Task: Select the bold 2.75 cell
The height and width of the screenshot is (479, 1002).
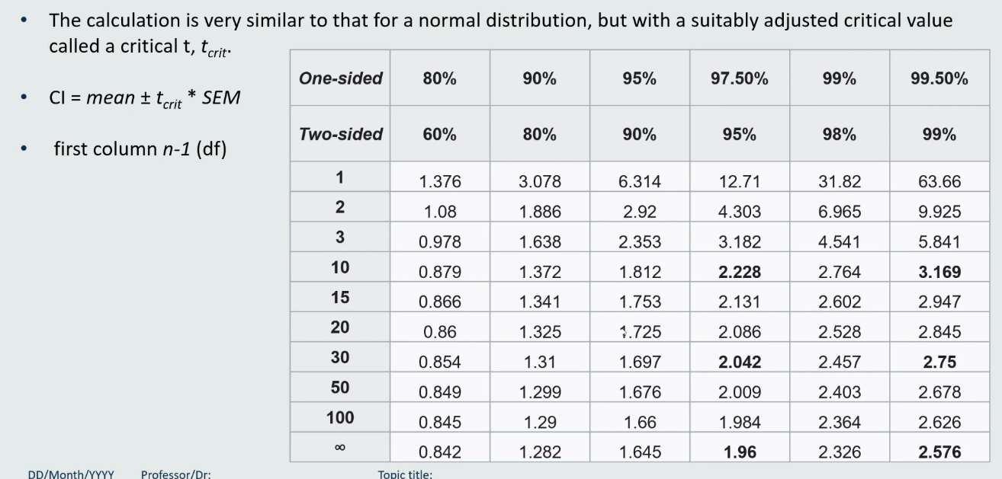Action: pos(939,362)
